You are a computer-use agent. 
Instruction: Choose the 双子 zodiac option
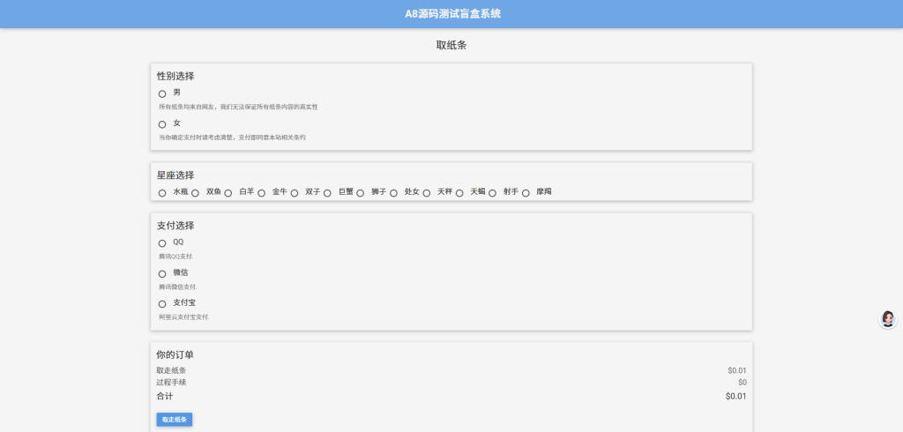295,193
